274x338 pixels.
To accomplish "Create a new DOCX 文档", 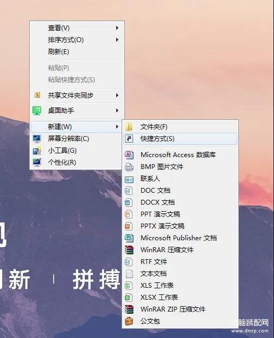I will point(181,202).
